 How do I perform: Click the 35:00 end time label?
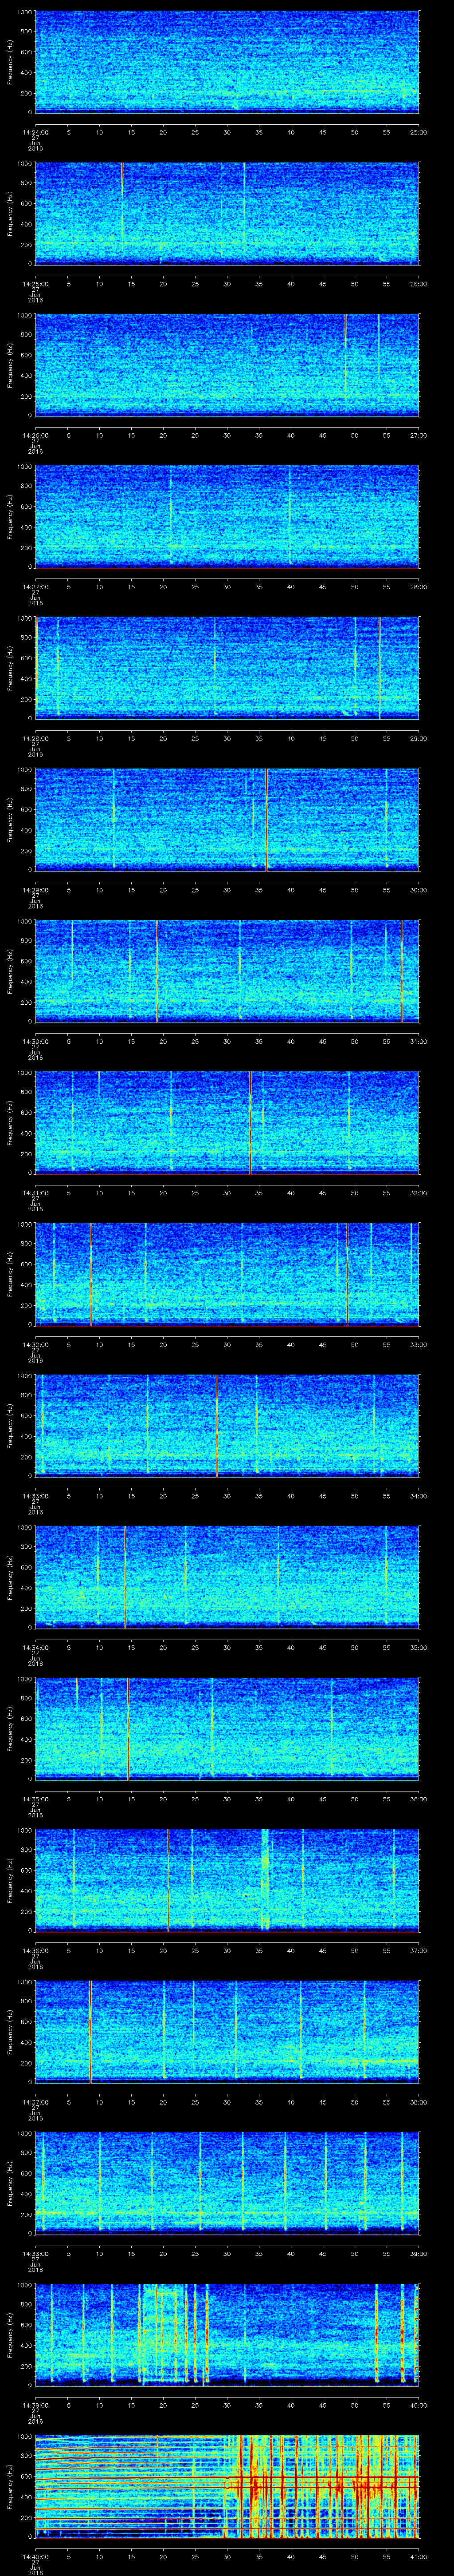(x=418, y=1647)
